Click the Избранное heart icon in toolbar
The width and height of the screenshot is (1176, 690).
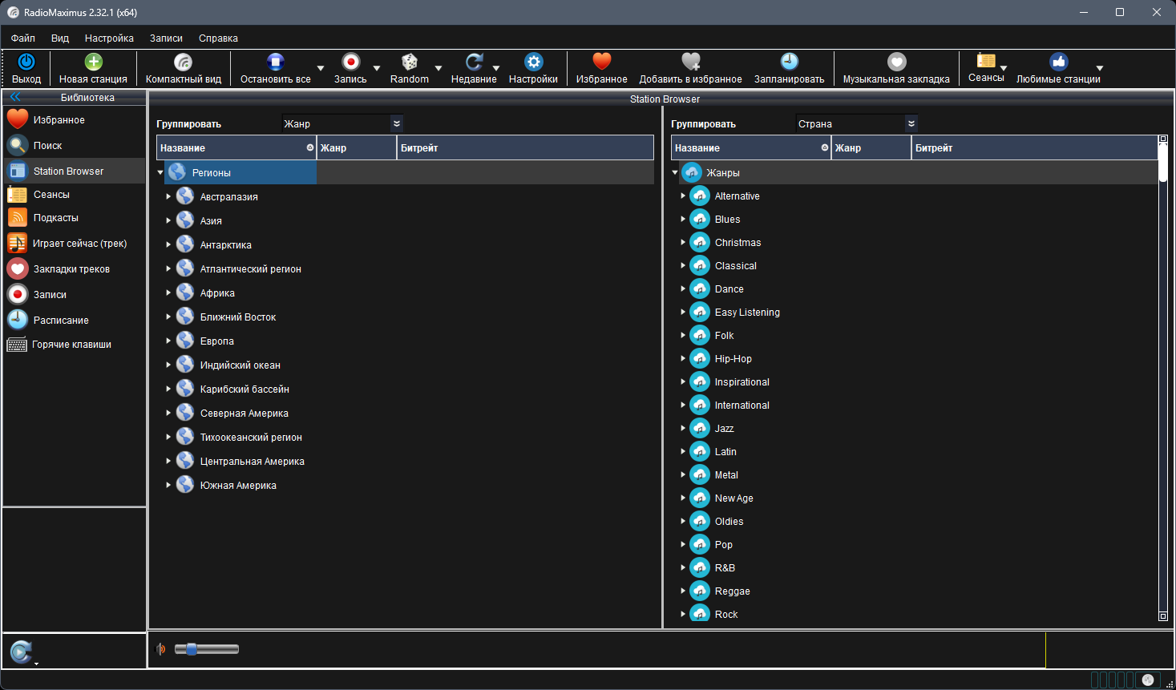pyautogui.click(x=600, y=62)
